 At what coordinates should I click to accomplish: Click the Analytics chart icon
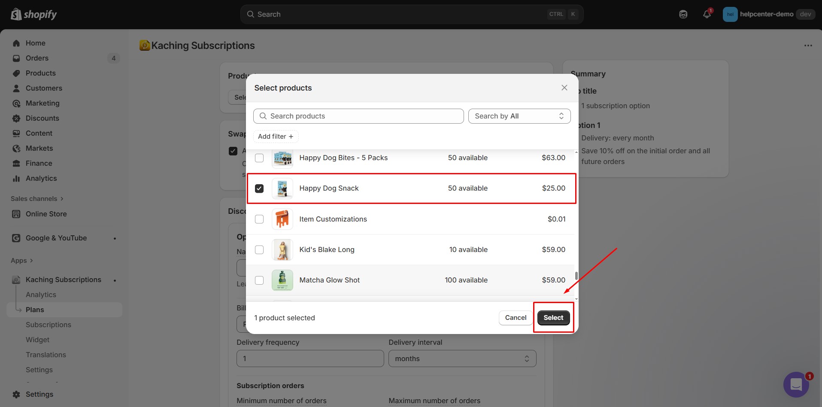[16, 178]
